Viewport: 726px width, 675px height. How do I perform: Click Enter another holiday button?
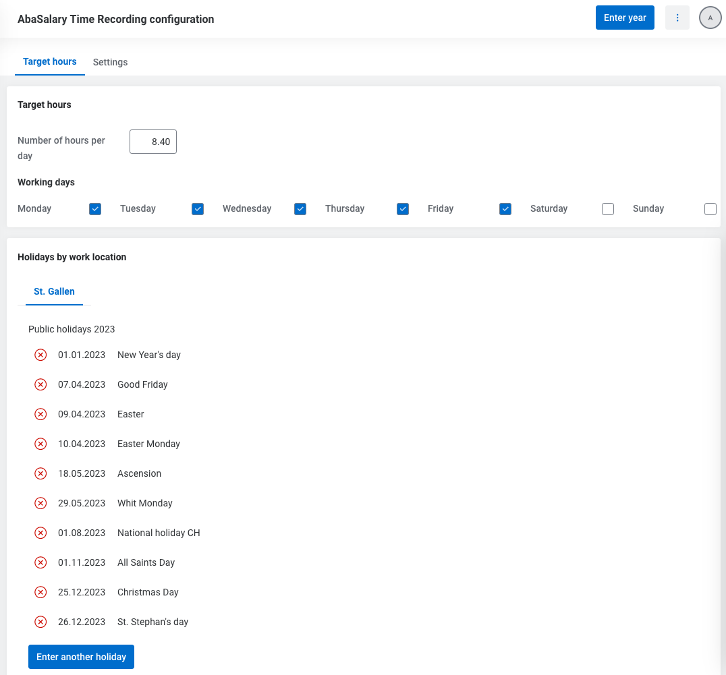[81, 657]
